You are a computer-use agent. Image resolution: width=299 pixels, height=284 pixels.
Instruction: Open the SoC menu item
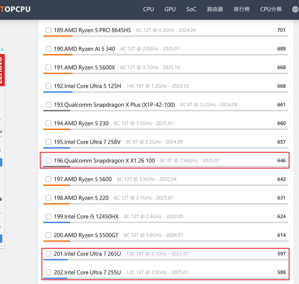[x=191, y=9]
